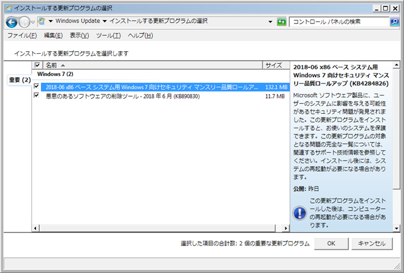
Task: Click the list horizontal scroll left arrow
Action: tap(35, 228)
